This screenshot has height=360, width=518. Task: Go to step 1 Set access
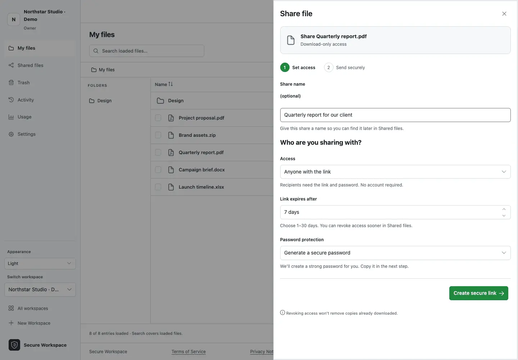pyautogui.click(x=298, y=68)
